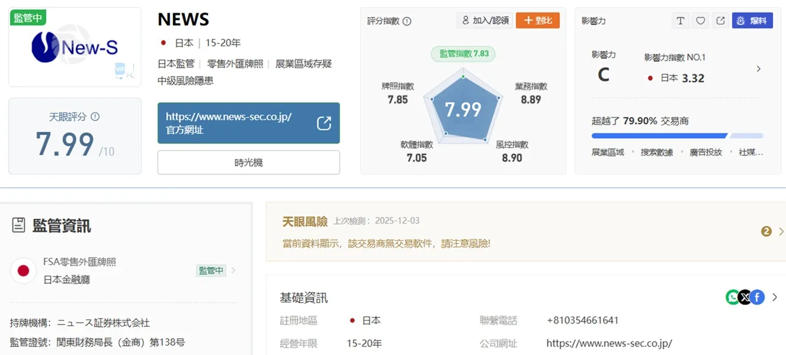
Task: Open the Facebook social icon
Action: 757,297
